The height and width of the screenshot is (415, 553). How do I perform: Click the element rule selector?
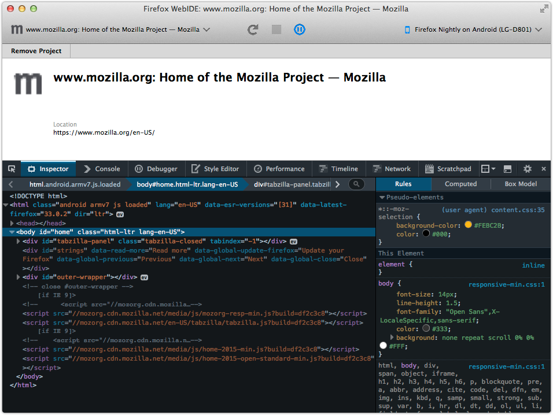point(392,264)
